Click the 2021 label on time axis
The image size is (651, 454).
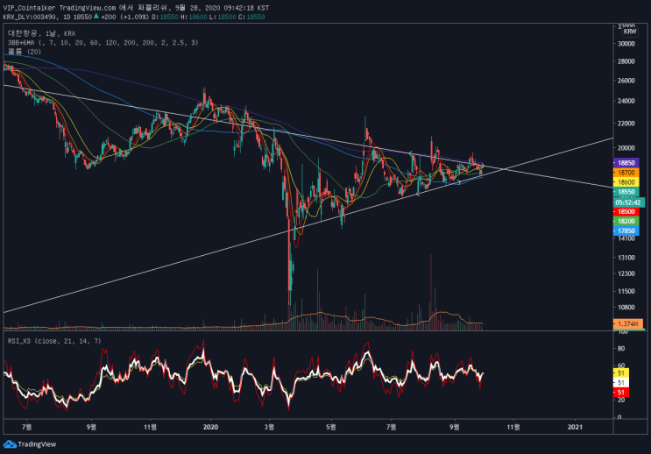(x=575, y=427)
